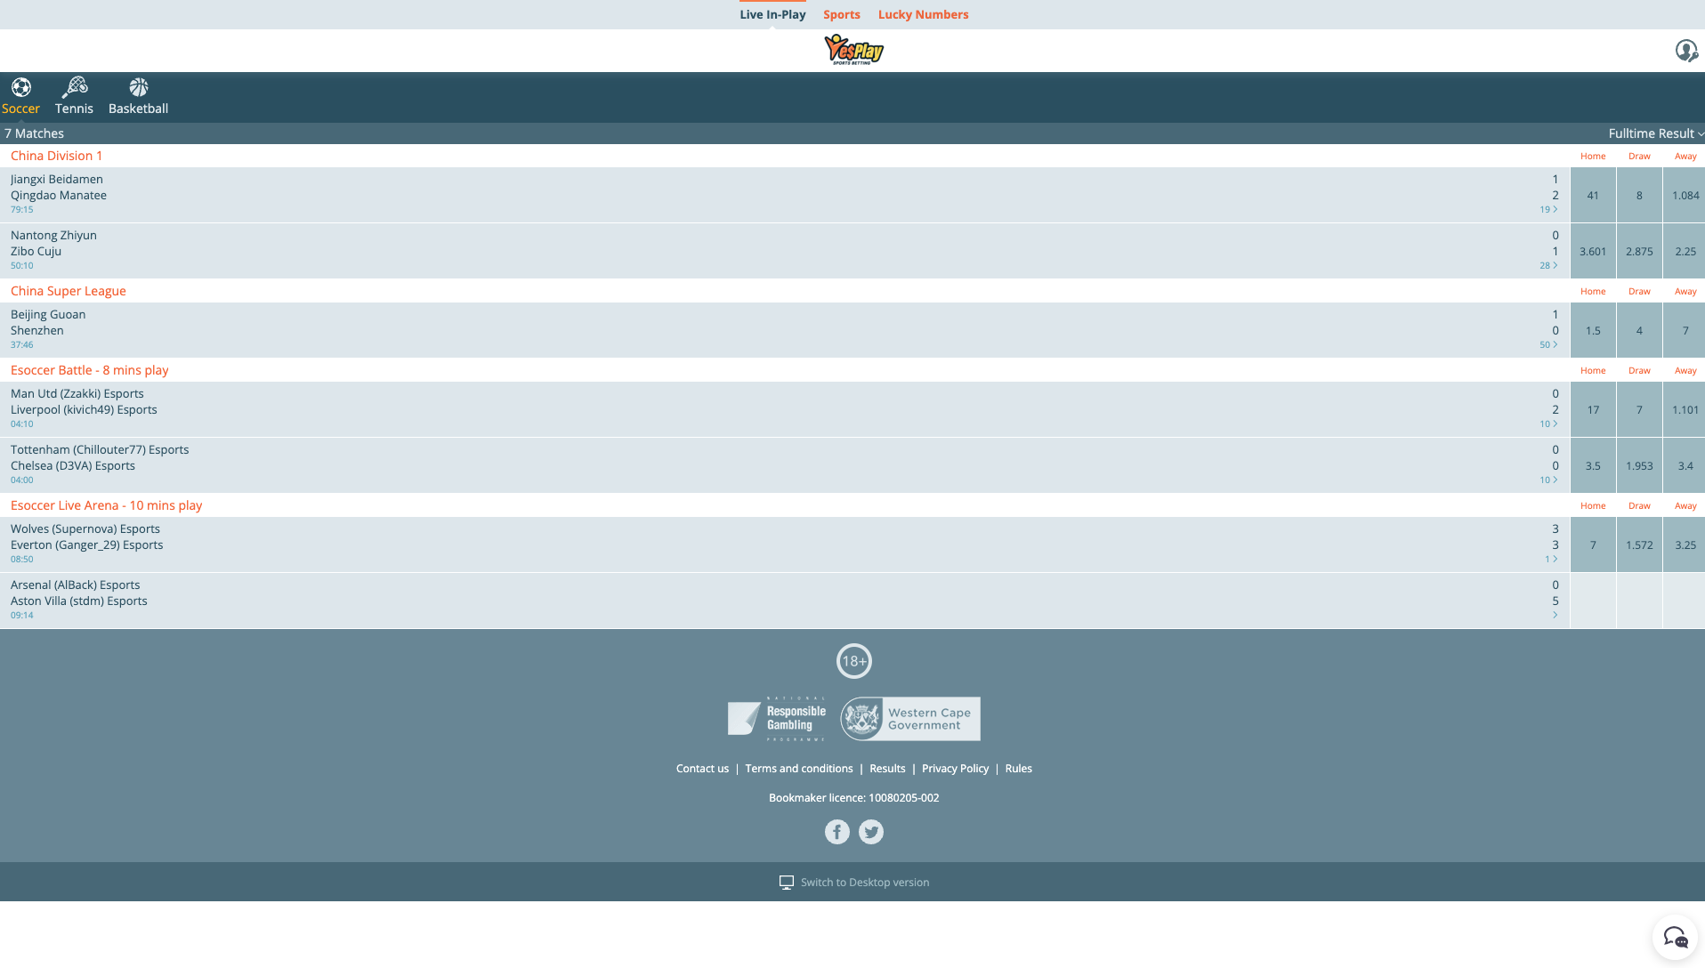The image size is (1705, 968).
Task: Bet Draw 8 on Jiangxi vs Qingdao
Action: pyautogui.click(x=1639, y=196)
